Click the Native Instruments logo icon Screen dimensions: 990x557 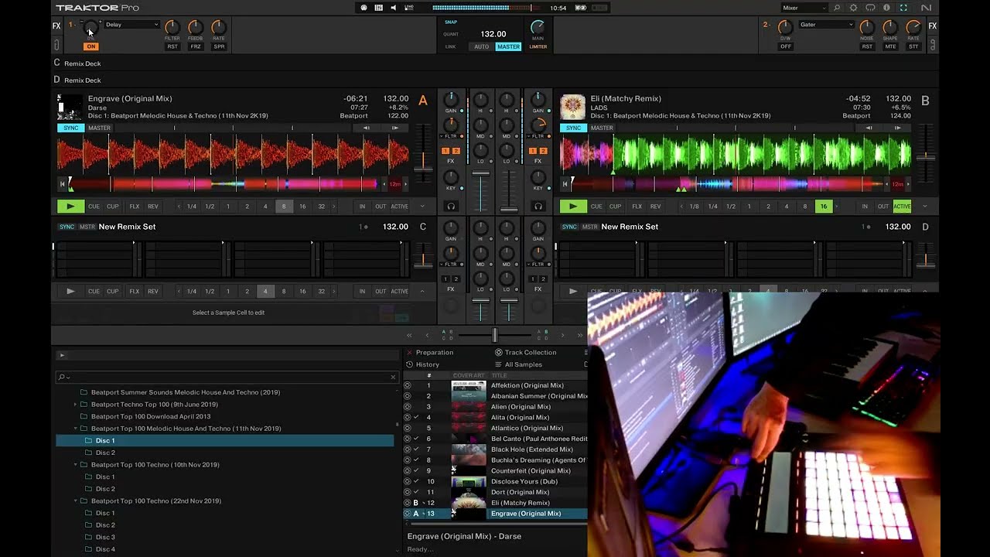click(926, 8)
